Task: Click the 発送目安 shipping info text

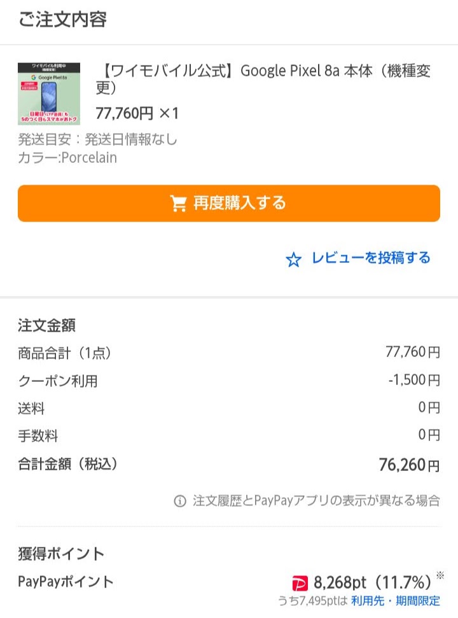Action: click(98, 139)
